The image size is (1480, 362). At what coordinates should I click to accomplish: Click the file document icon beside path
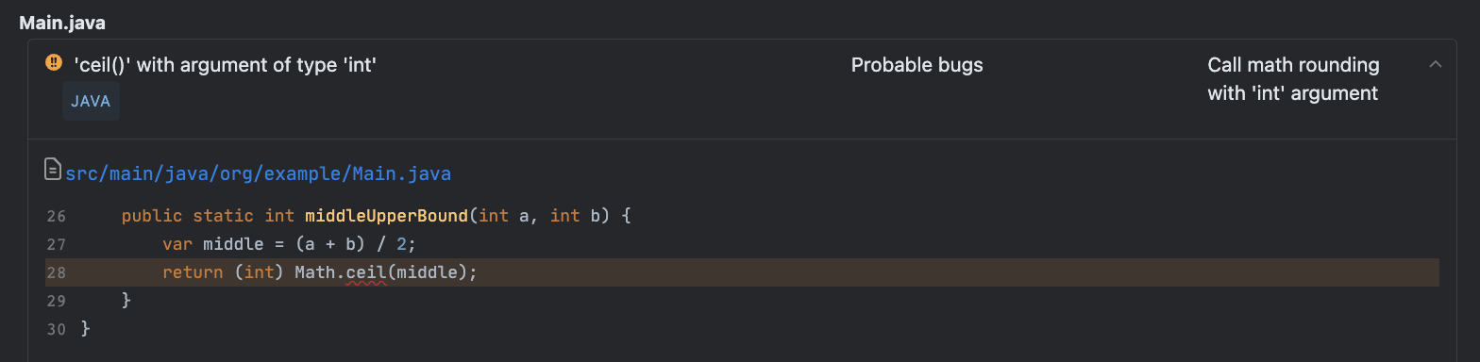coord(54,170)
